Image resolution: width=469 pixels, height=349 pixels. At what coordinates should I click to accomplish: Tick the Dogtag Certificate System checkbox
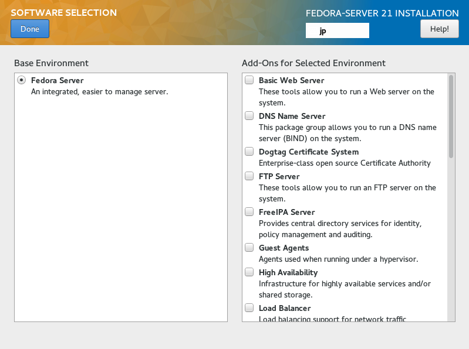249,152
